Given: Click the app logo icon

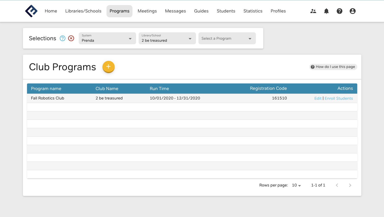Looking at the screenshot, I should (31, 11).
